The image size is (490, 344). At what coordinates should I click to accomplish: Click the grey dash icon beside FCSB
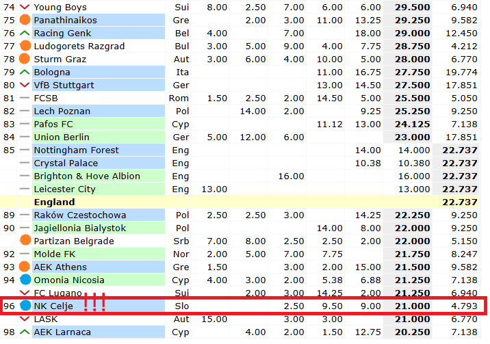25,98
